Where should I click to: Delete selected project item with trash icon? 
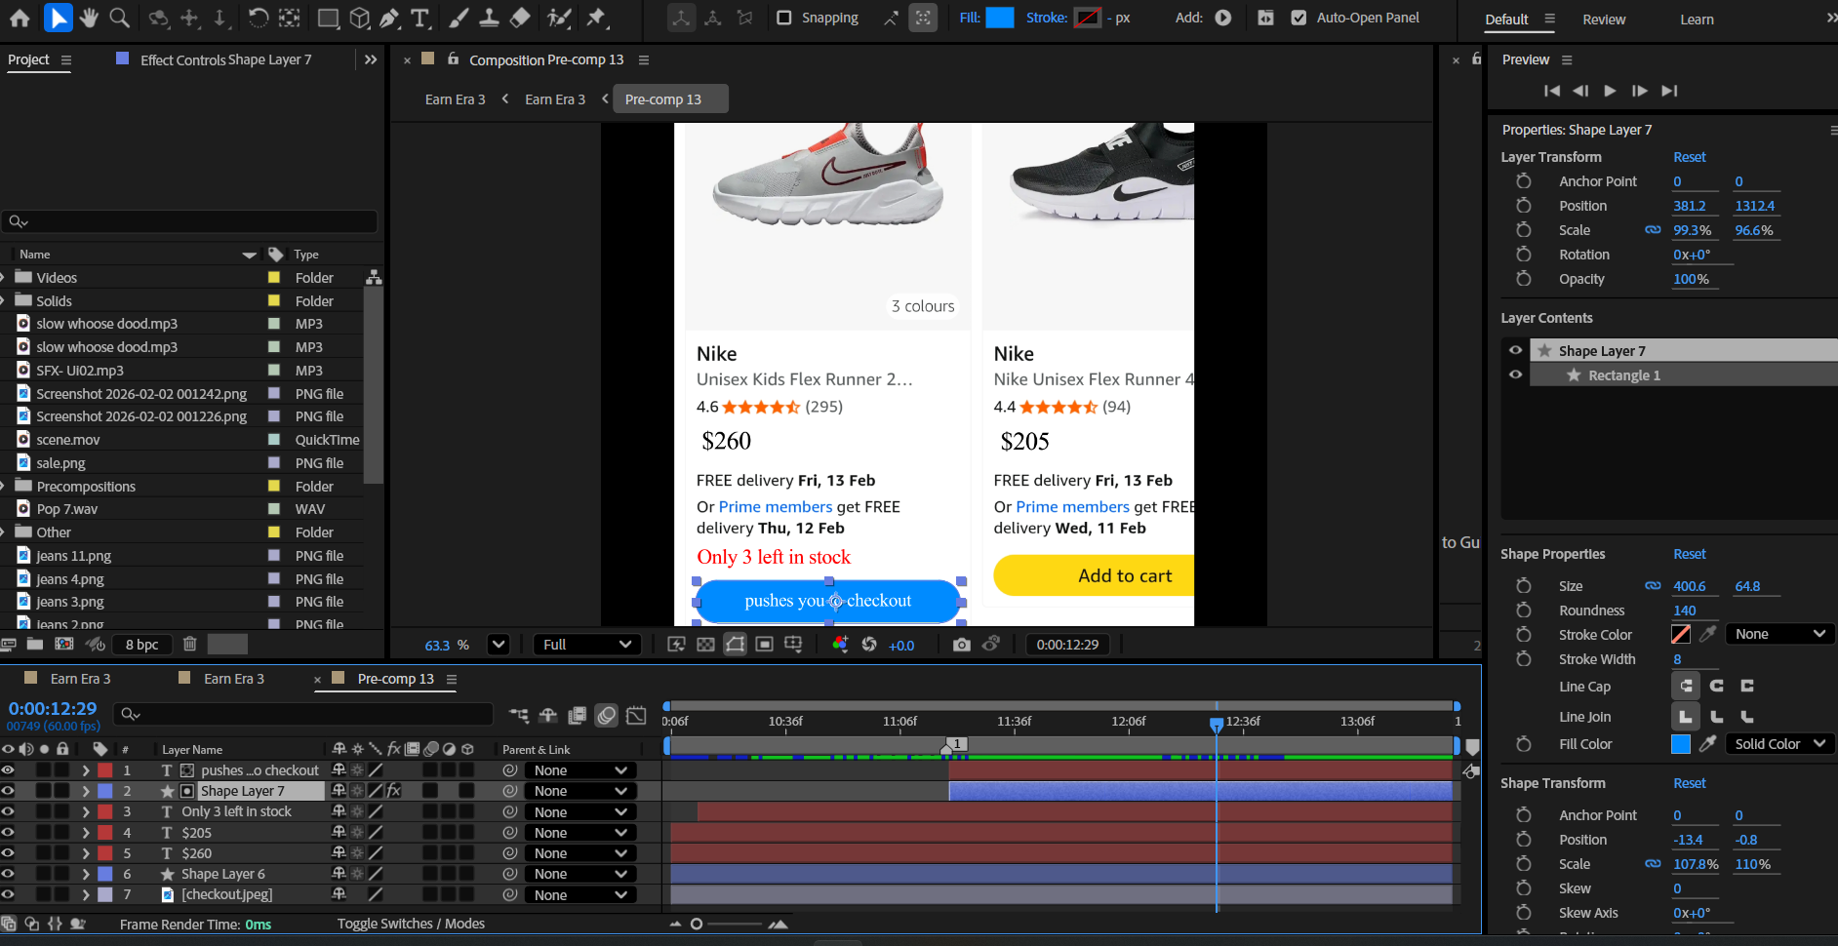(190, 644)
